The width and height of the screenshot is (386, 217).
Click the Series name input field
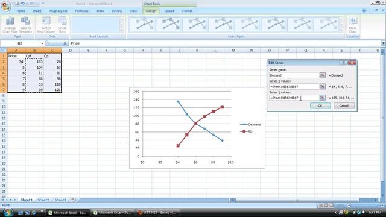coord(294,75)
